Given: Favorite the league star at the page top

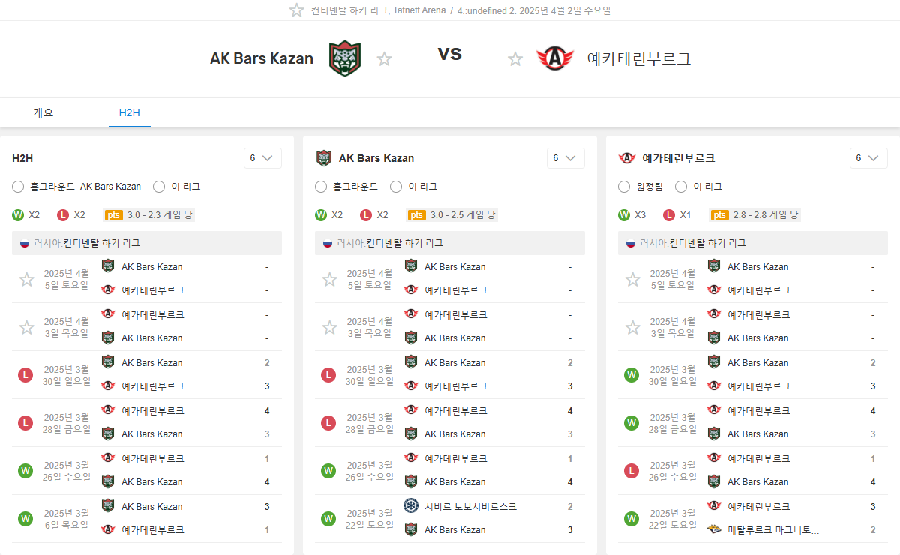Looking at the screenshot, I should pyautogui.click(x=297, y=10).
